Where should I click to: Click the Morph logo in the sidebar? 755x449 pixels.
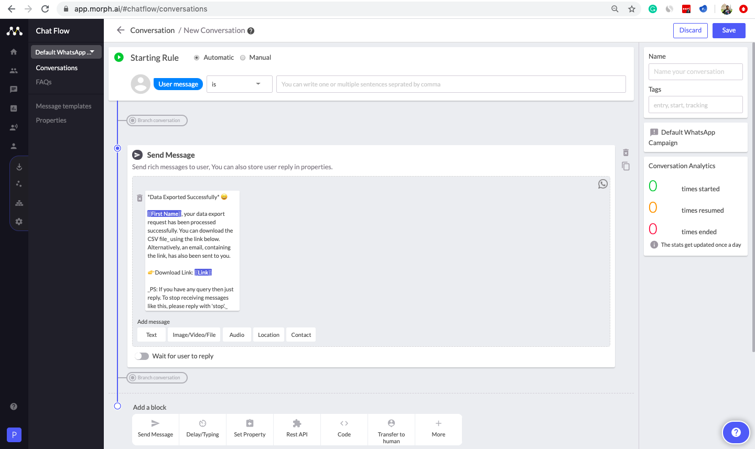pos(14,31)
